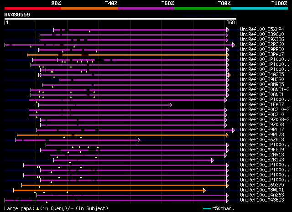Click the yellow gap marker under the O65375 alignment

[x=39, y=187]
